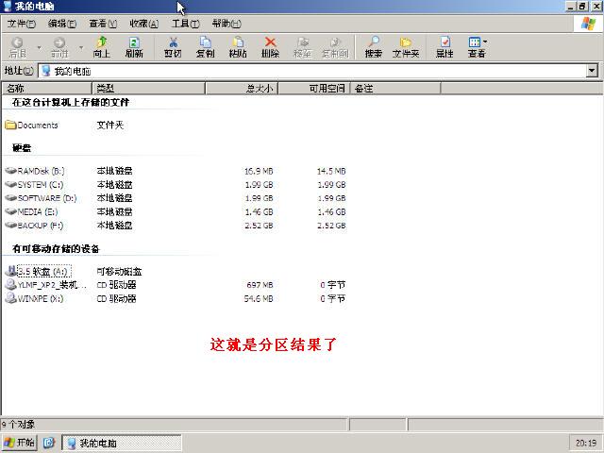Open the Tools (工具) menu

(x=185, y=23)
